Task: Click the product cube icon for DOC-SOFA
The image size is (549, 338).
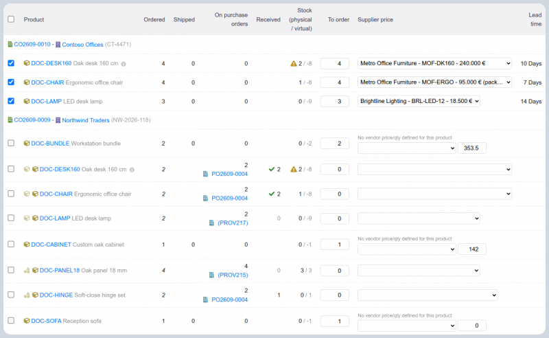Action: (x=27, y=321)
